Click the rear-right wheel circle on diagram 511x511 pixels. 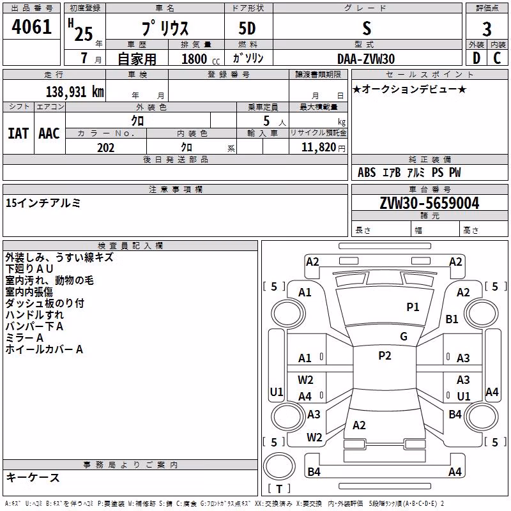tap(481, 416)
